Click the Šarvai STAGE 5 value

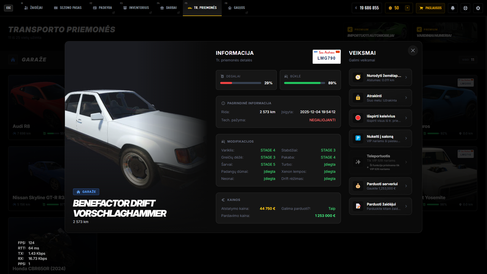coord(268,164)
